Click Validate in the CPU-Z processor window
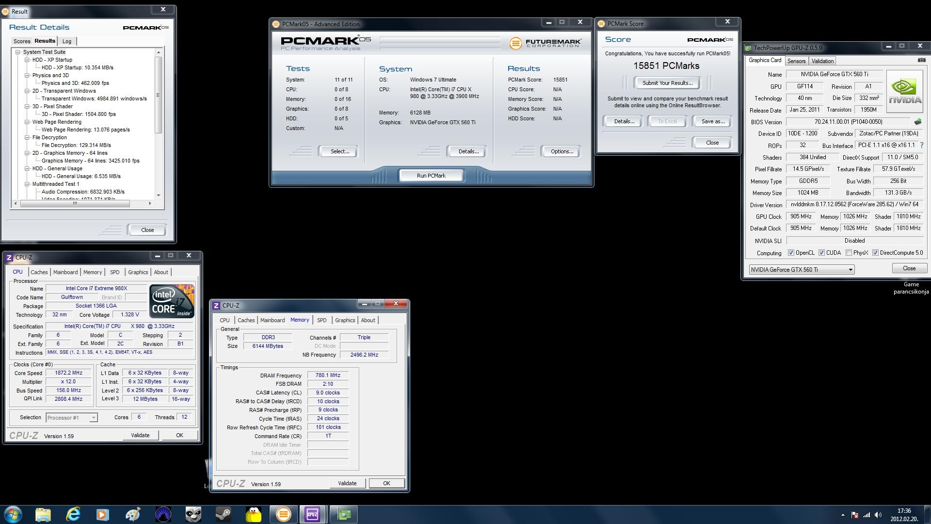931x524 pixels. click(140, 435)
